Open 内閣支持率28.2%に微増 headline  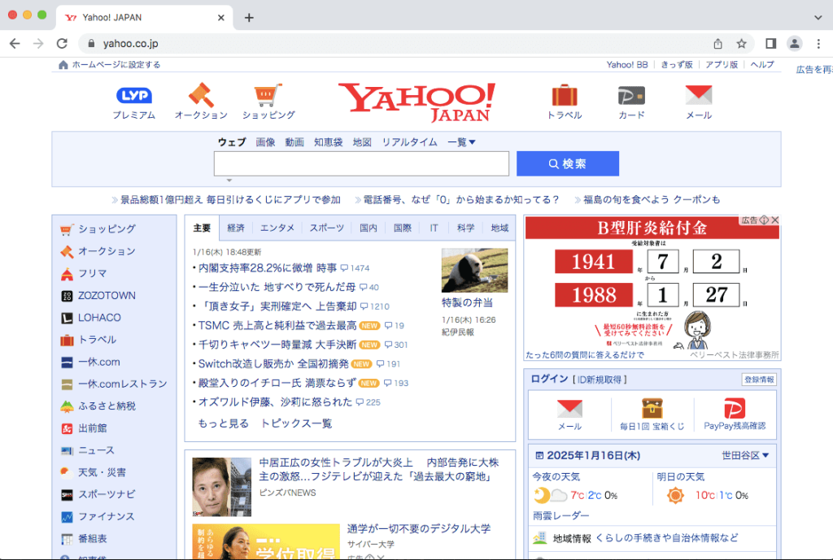point(267,268)
